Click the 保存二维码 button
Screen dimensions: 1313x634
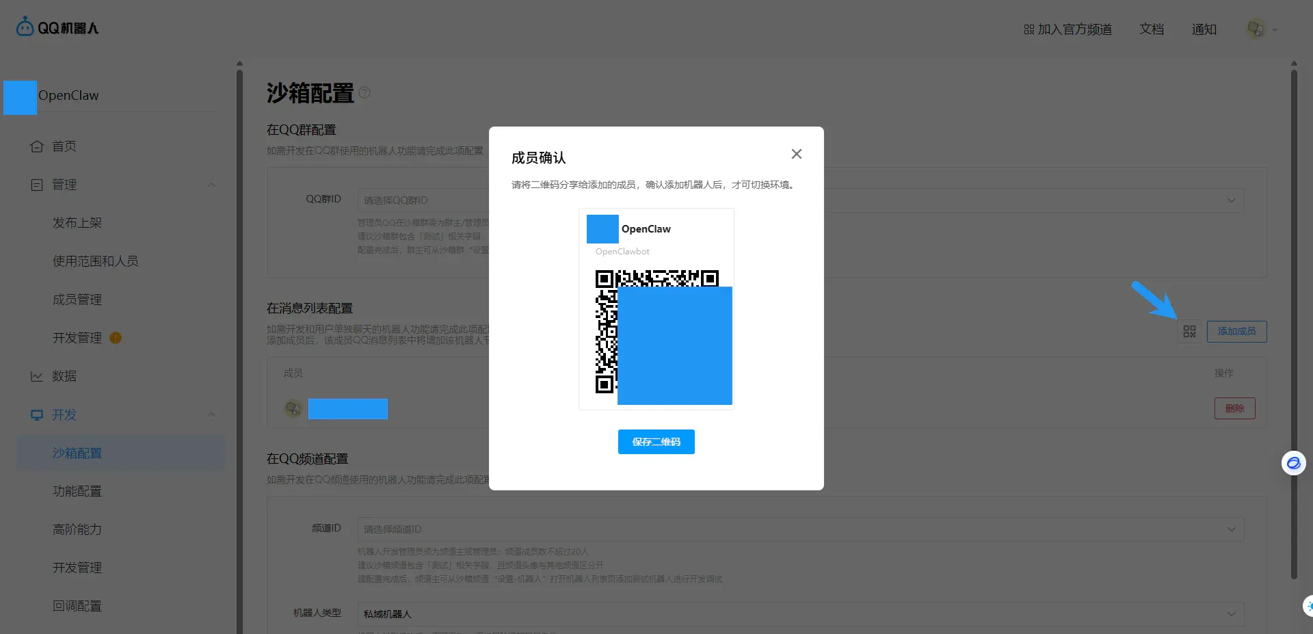click(x=656, y=442)
